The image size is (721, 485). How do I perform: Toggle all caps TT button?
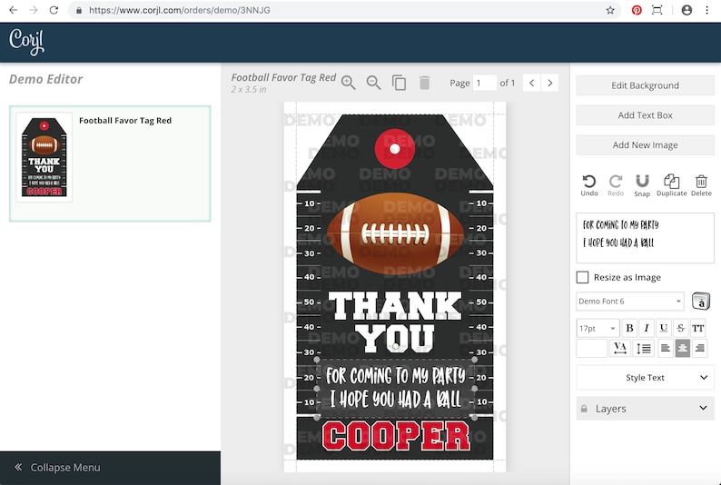698,328
